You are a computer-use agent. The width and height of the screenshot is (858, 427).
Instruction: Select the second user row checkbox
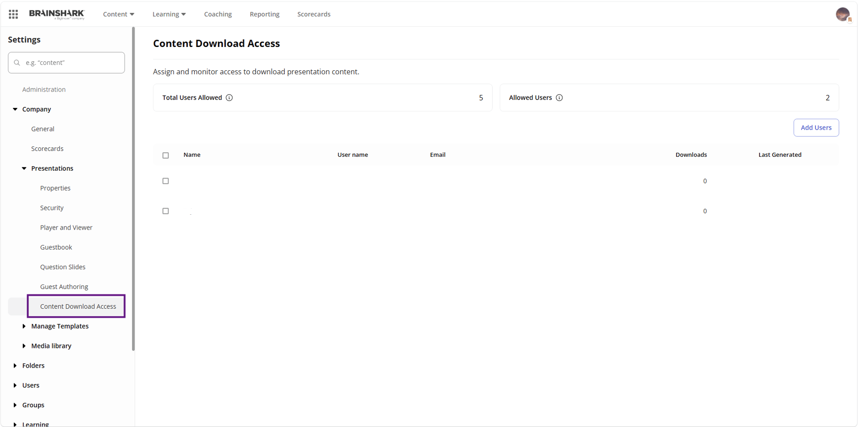click(x=166, y=211)
